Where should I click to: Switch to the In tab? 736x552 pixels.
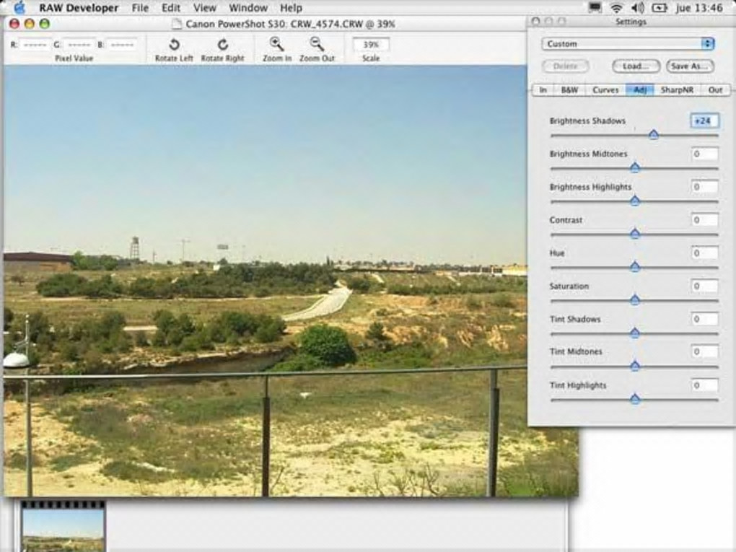pos(543,89)
